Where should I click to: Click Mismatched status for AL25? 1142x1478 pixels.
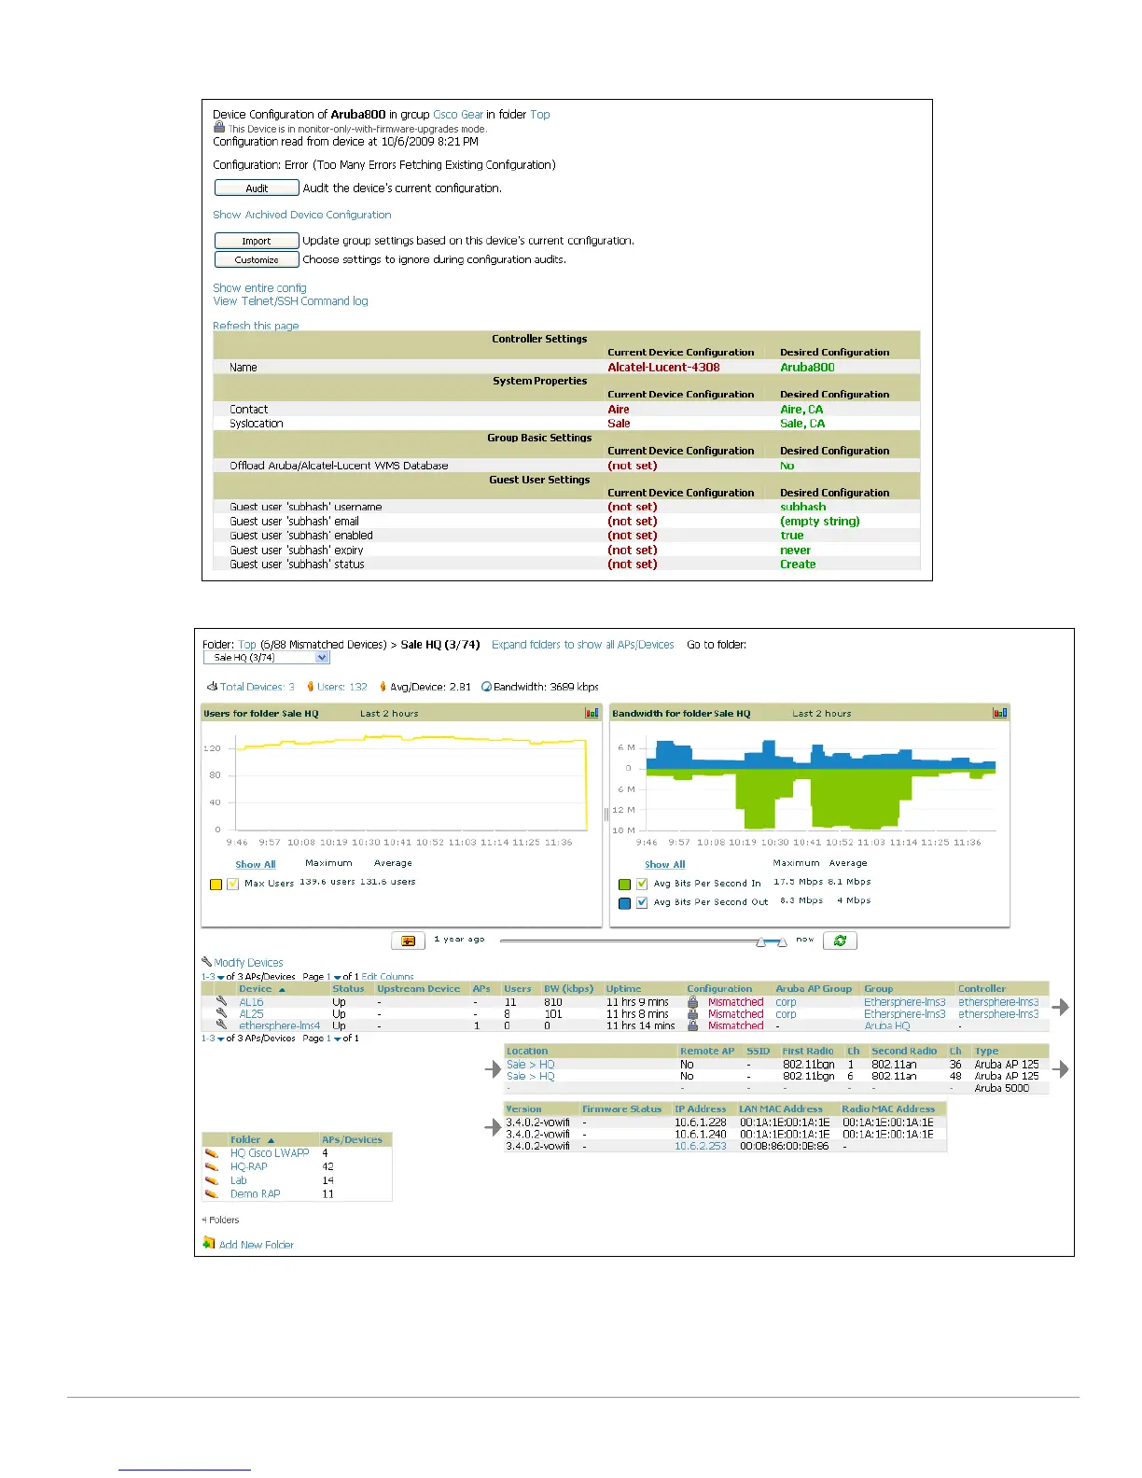pyautogui.click(x=735, y=1013)
